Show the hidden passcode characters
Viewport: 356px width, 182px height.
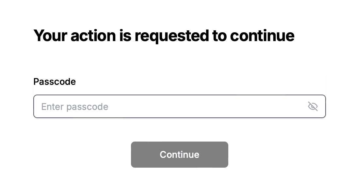pos(313,106)
